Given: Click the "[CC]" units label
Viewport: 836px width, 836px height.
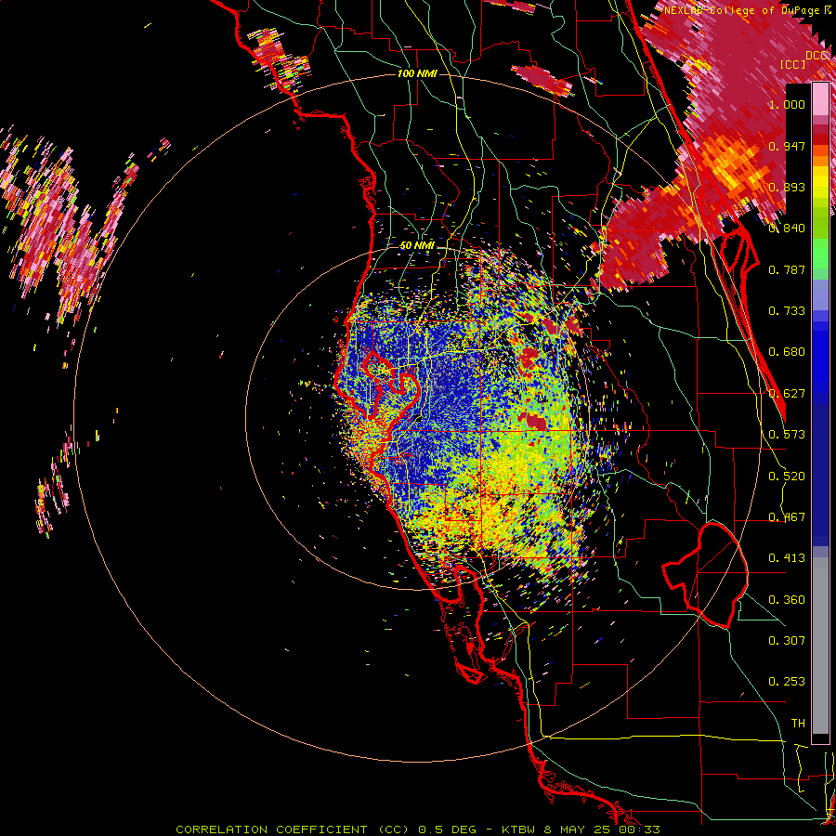Looking at the screenshot, I should coord(793,64).
